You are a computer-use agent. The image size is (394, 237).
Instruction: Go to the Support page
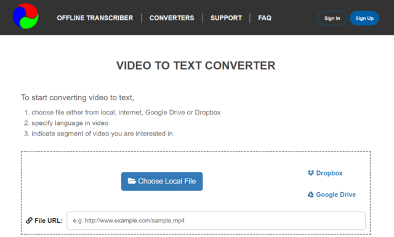point(226,18)
